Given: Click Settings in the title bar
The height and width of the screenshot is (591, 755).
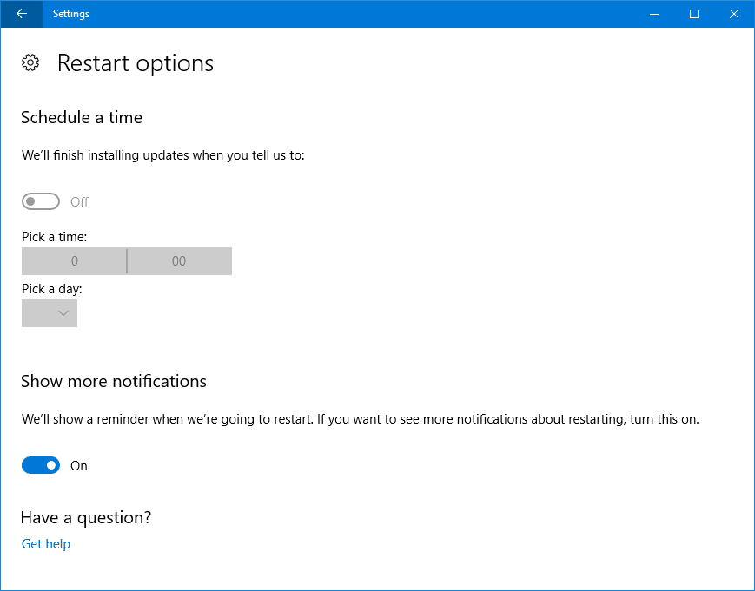Looking at the screenshot, I should tap(70, 14).
